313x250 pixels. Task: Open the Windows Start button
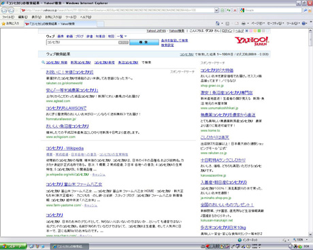[x=13, y=247]
